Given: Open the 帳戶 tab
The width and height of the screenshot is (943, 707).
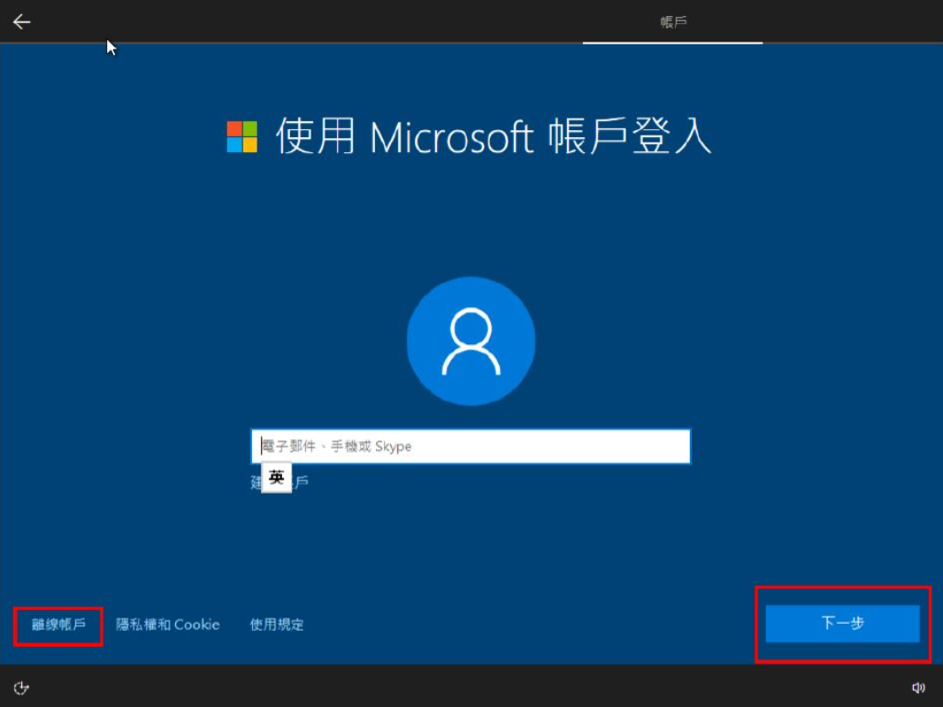Looking at the screenshot, I should 672,22.
